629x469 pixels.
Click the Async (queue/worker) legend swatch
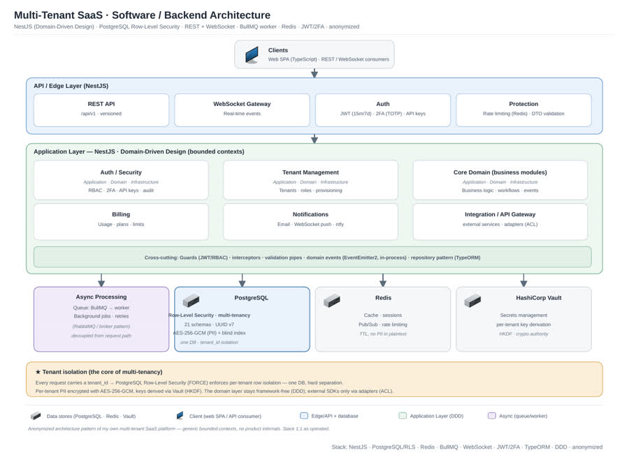point(492,416)
